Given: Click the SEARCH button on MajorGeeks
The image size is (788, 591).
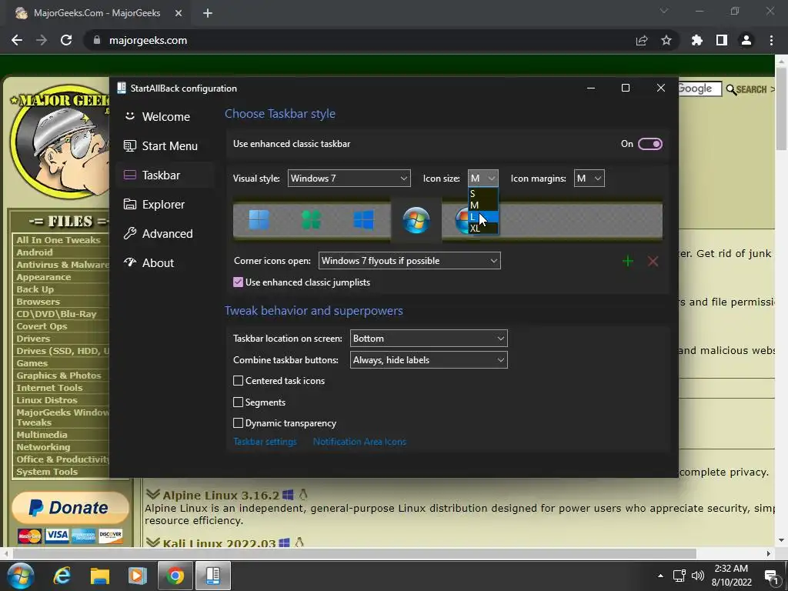Looking at the screenshot, I should 750,89.
